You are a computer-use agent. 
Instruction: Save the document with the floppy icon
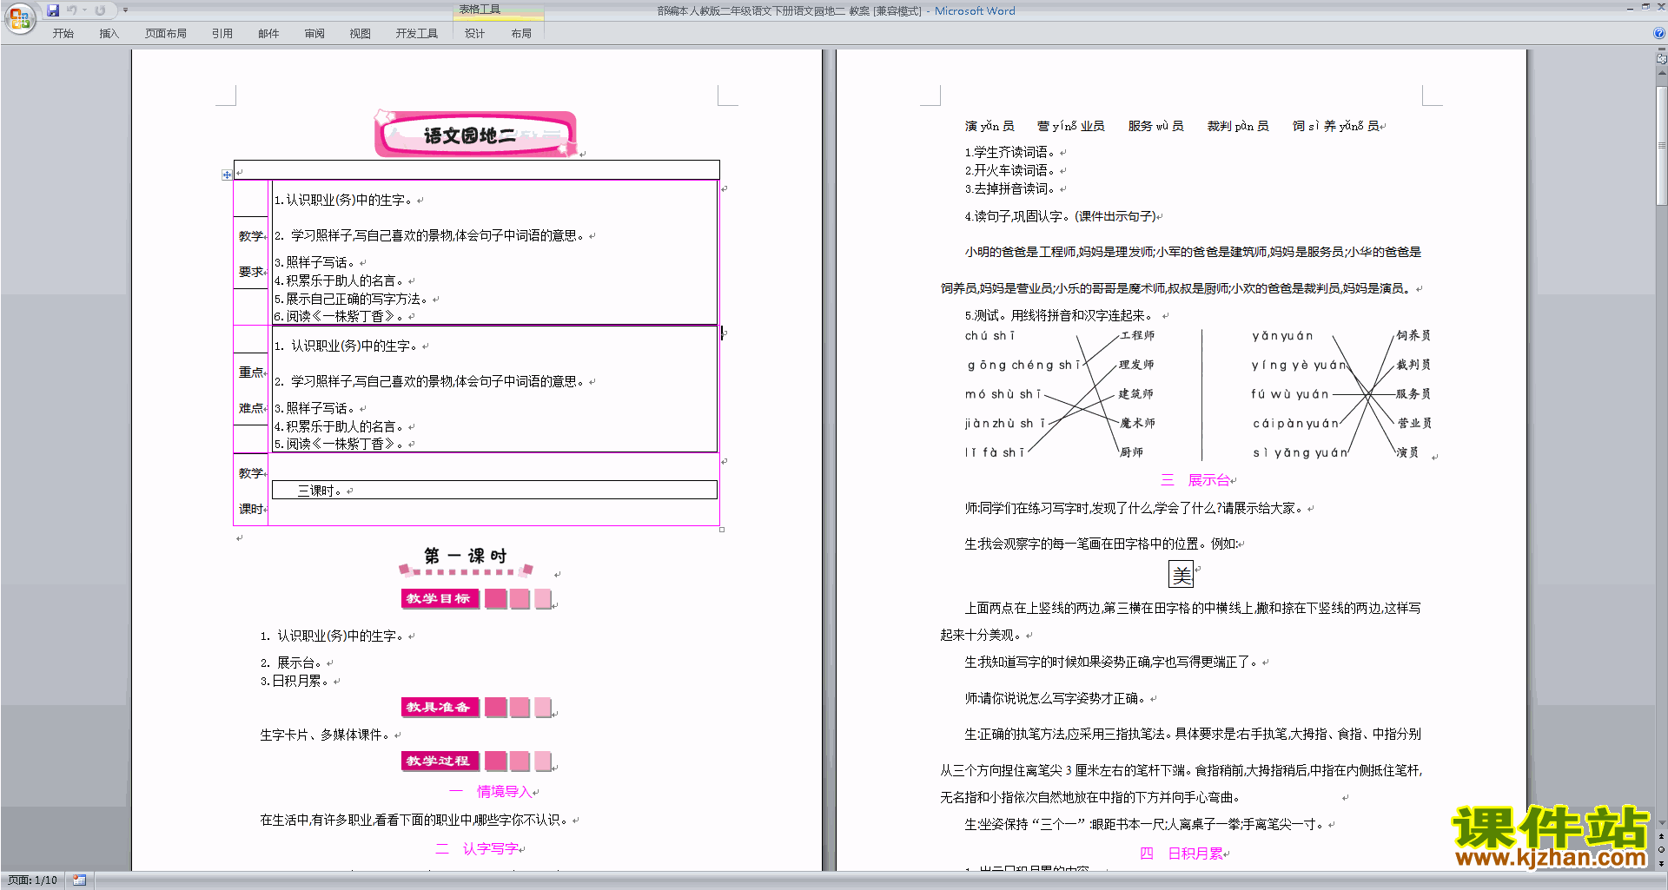click(x=53, y=10)
